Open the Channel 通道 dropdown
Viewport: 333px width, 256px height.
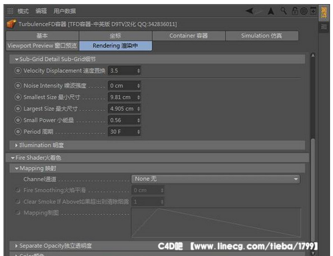point(216,179)
